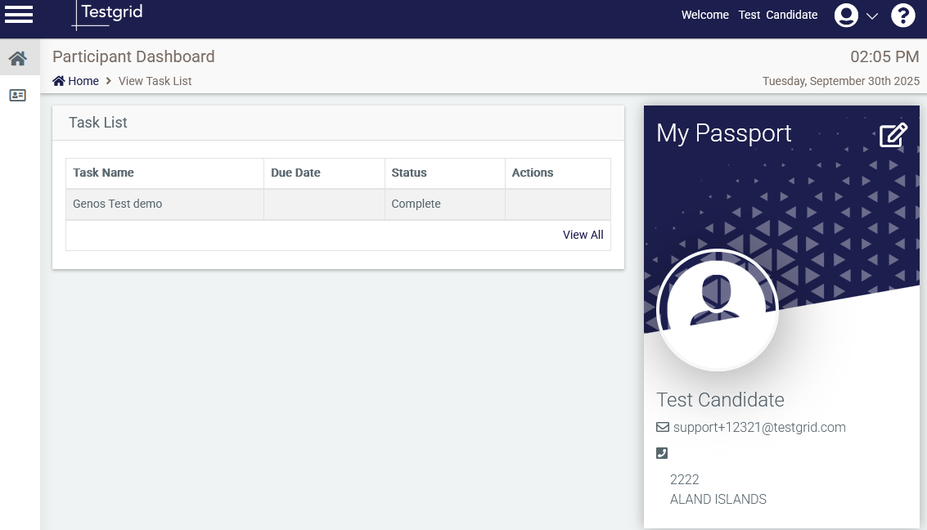
Task: Click the Testgrid logo
Action: [x=108, y=15]
